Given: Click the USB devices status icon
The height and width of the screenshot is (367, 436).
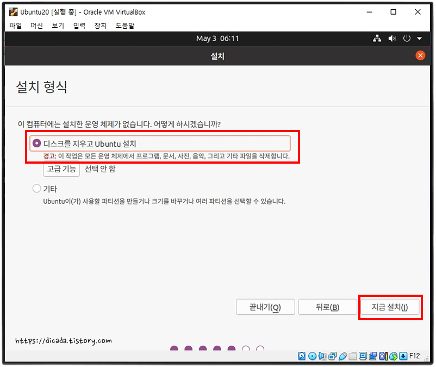Looking at the screenshot, I should point(343,356).
